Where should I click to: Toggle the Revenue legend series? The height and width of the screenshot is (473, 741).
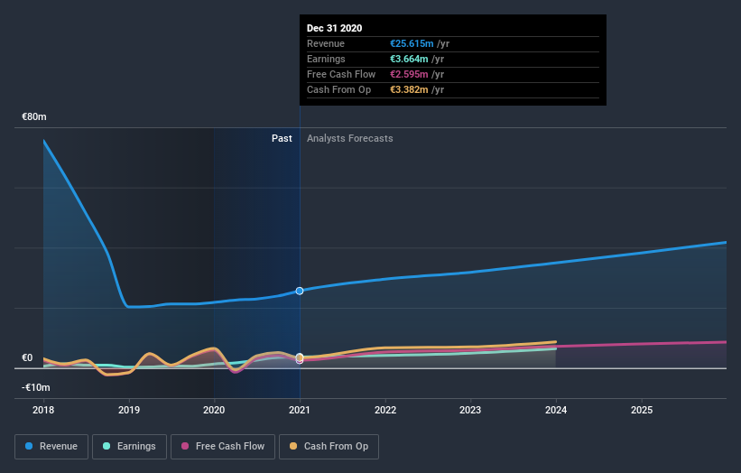pos(51,447)
